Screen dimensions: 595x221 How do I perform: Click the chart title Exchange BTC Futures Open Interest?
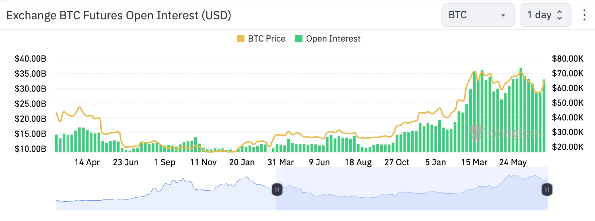click(119, 15)
